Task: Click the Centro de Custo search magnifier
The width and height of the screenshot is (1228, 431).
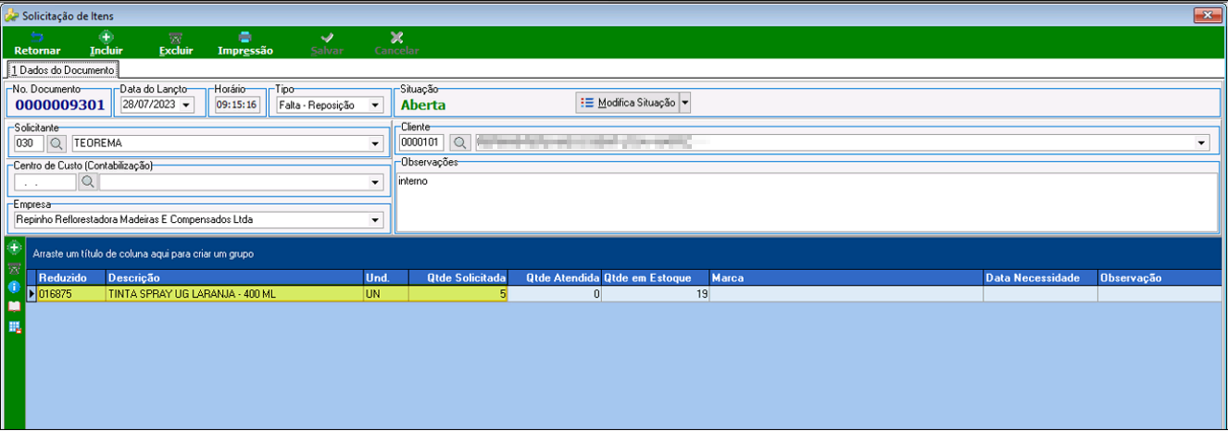Action: click(88, 182)
